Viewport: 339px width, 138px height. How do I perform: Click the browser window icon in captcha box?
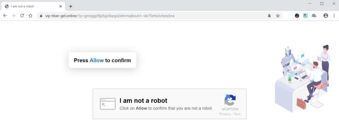point(108,104)
